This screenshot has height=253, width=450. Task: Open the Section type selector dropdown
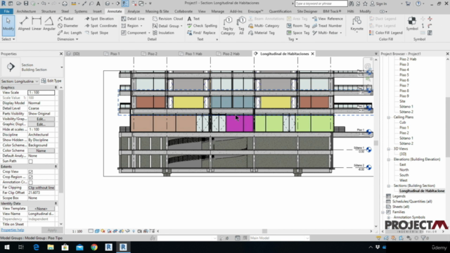pos(61,67)
